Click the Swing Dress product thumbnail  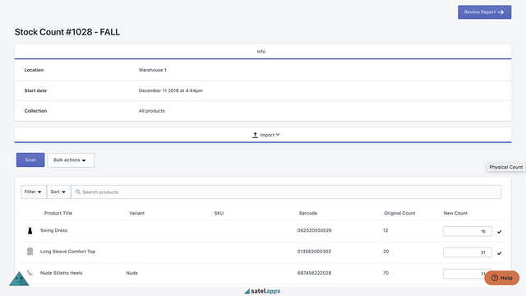coord(30,230)
